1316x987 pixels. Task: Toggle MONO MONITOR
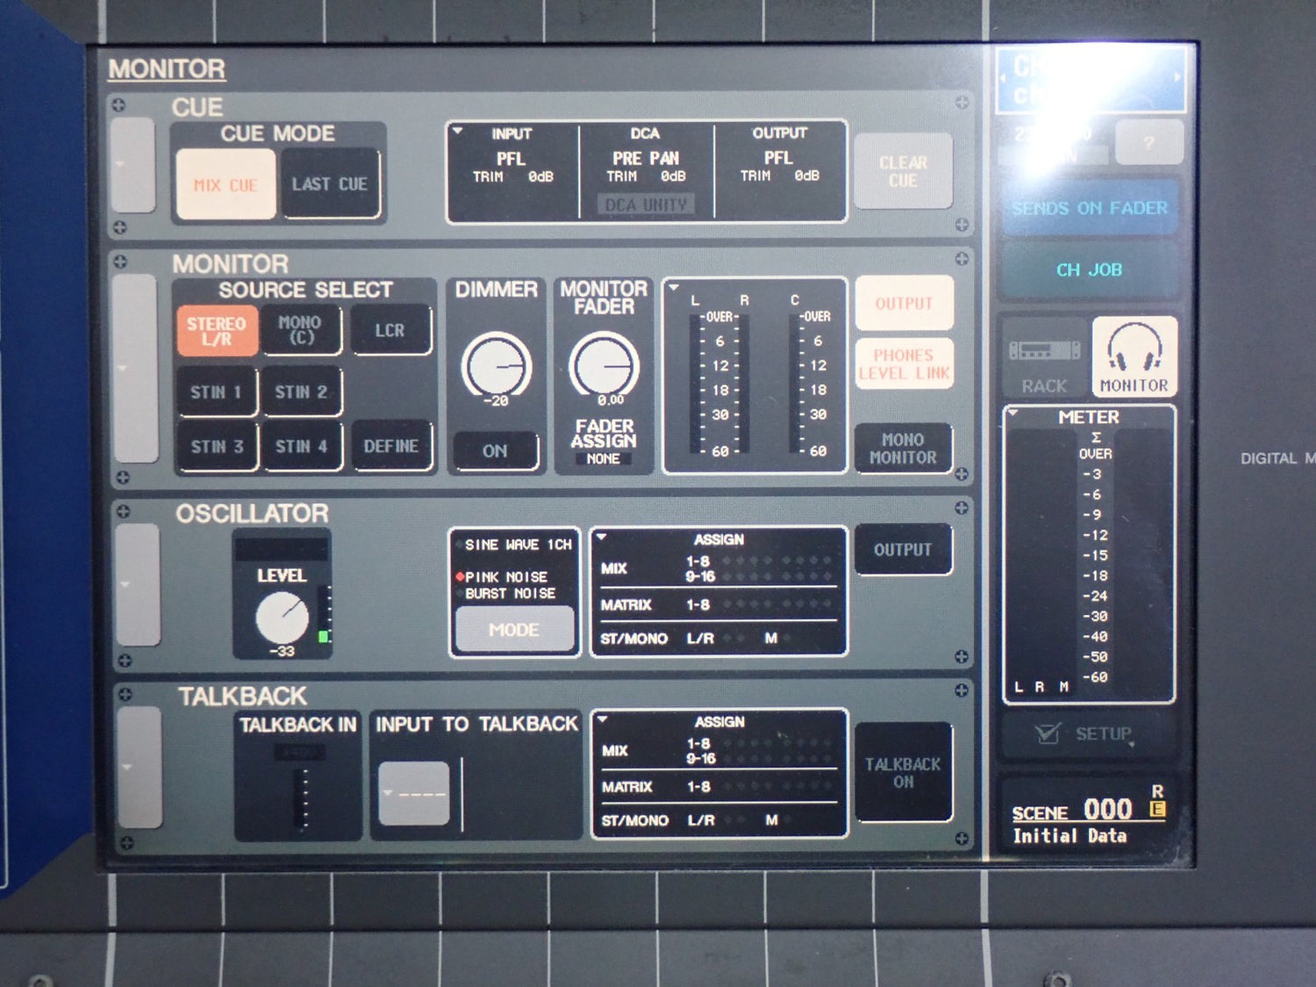903,448
